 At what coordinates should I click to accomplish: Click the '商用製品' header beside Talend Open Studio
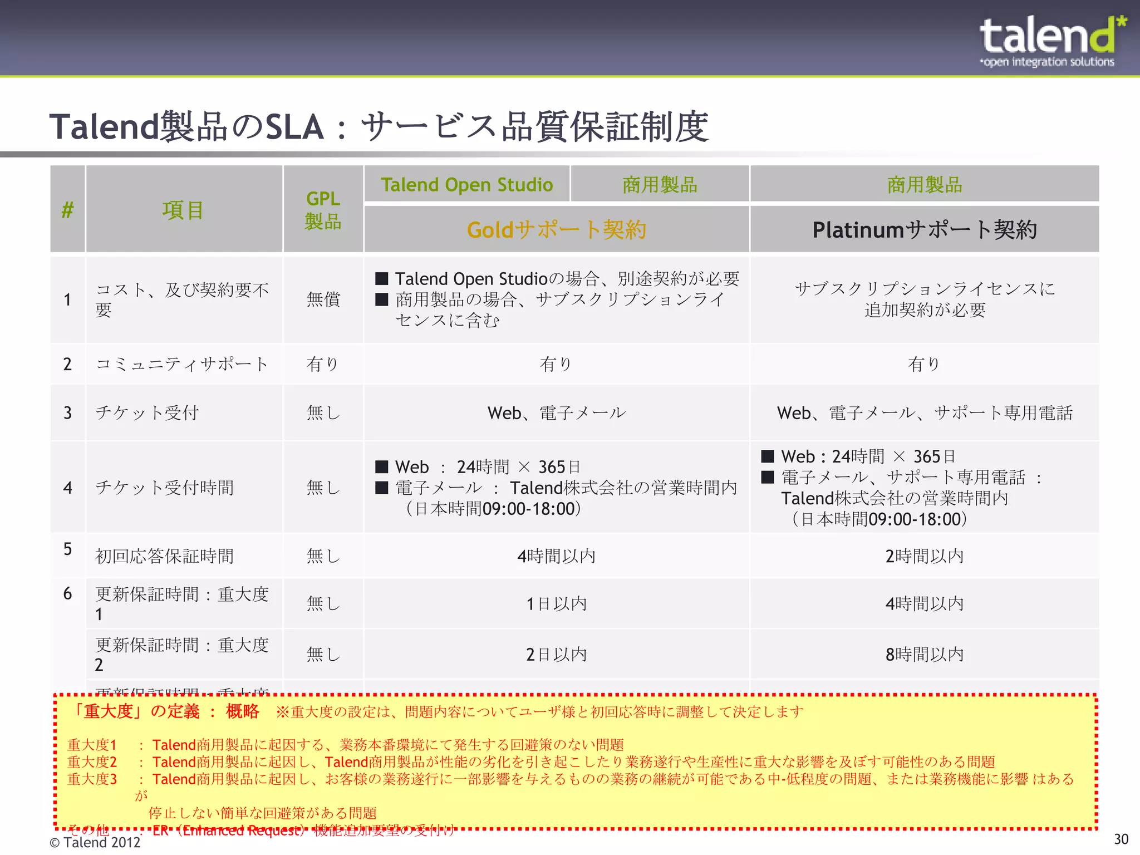[660, 184]
